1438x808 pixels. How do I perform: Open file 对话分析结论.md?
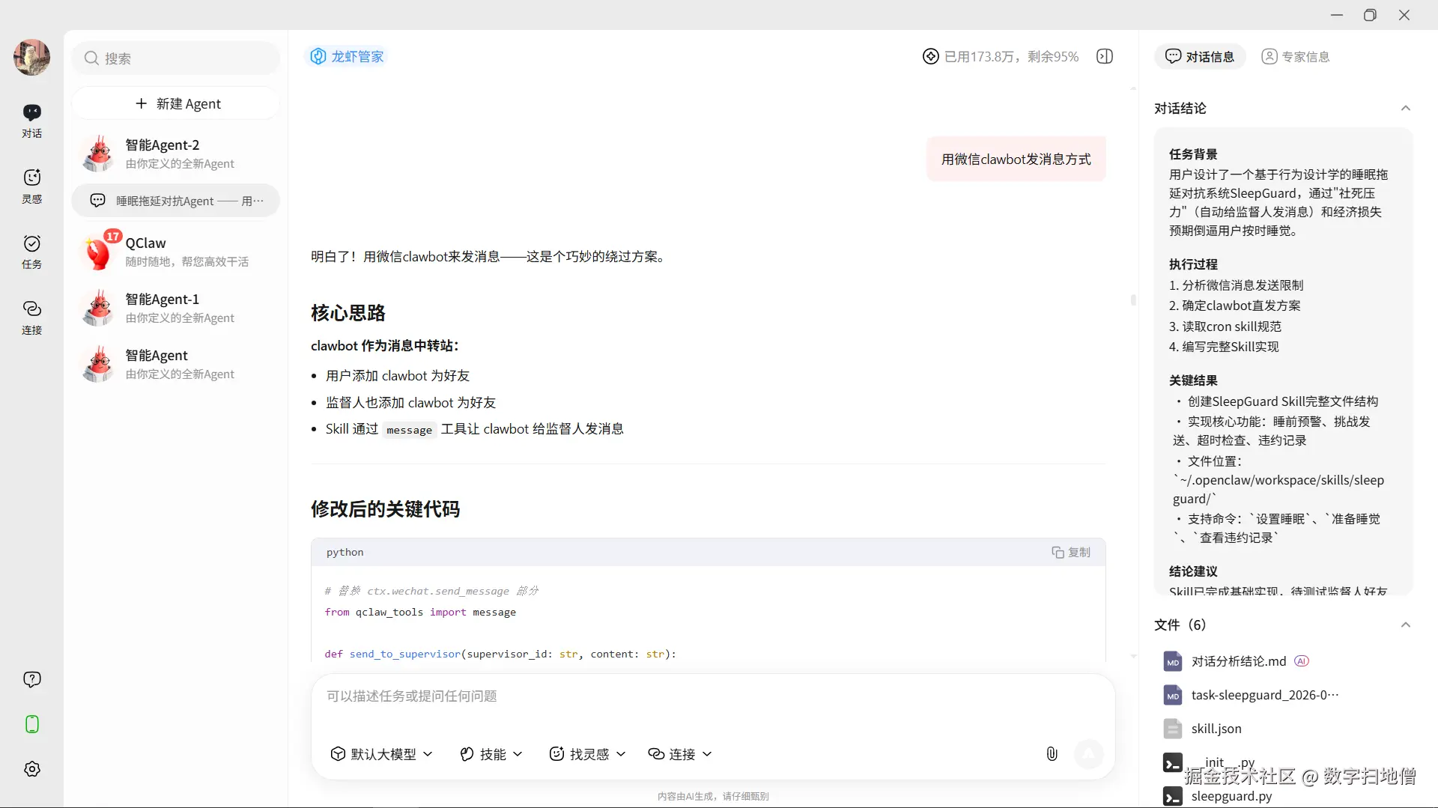coord(1239,661)
